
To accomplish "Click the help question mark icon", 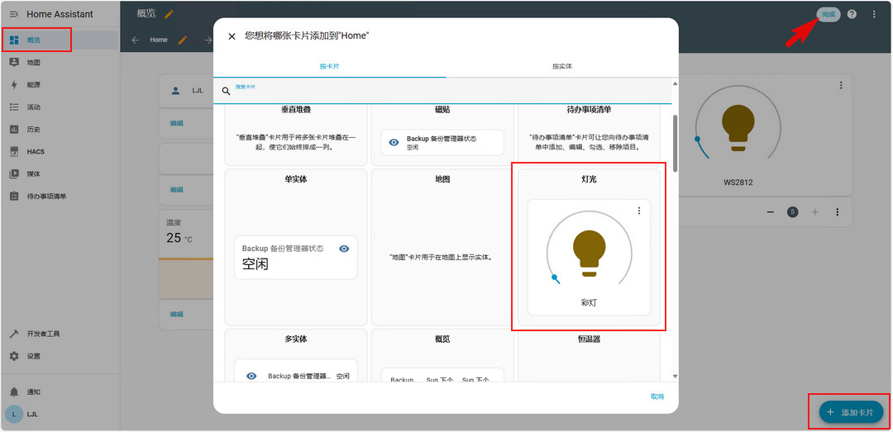I will pyautogui.click(x=852, y=14).
